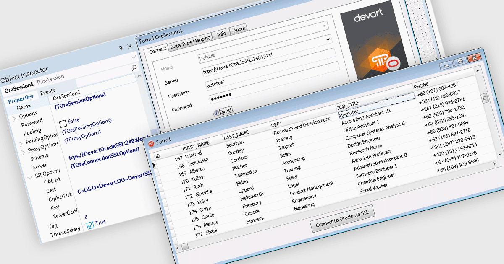Screen dimensions: 504x264
Task: Collapse the SSLOptions property node
Action: [30, 178]
